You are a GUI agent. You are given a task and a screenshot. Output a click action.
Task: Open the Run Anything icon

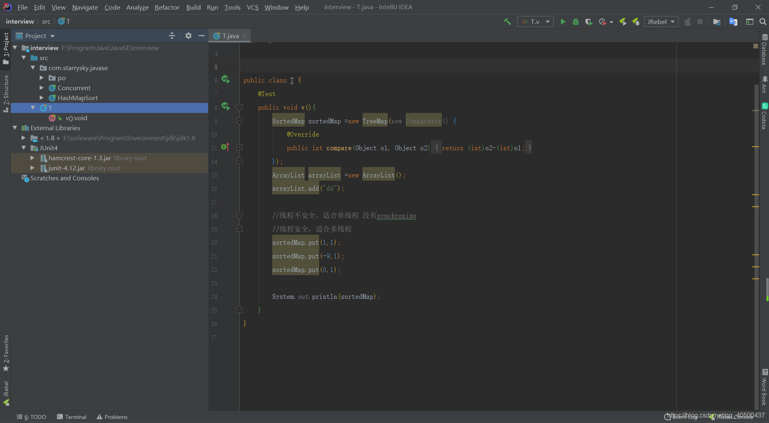pos(749,22)
